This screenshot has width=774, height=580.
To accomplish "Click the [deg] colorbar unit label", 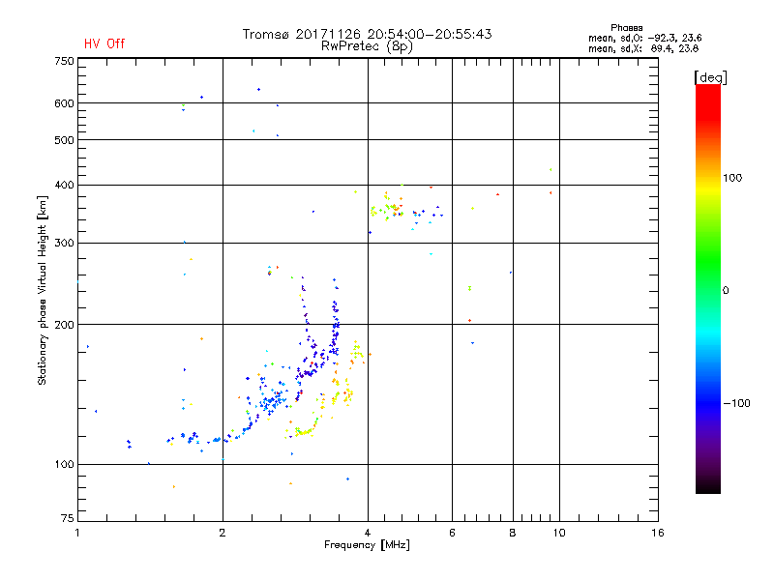I will 710,76.
